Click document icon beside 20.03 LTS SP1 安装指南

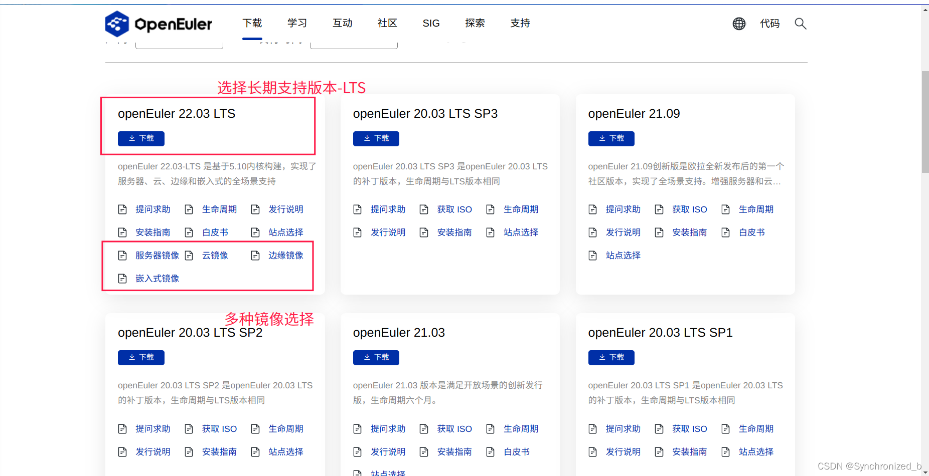(x=659, y=452)
